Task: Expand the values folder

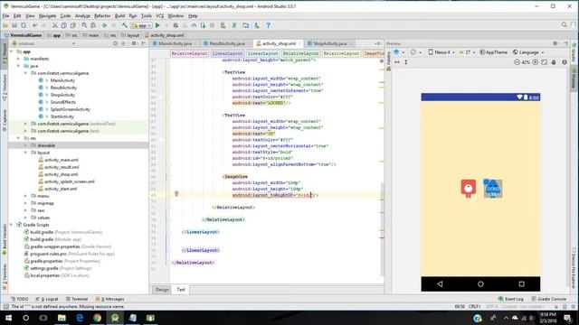Action: click(25, 218)
